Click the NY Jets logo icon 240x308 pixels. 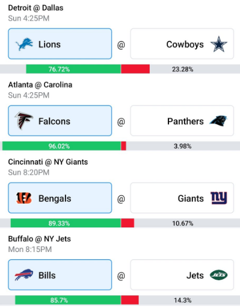tap(218, 275)
